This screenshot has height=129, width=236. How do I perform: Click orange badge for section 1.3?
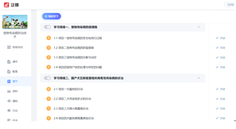pyautogui.click(x=49, y=57)
